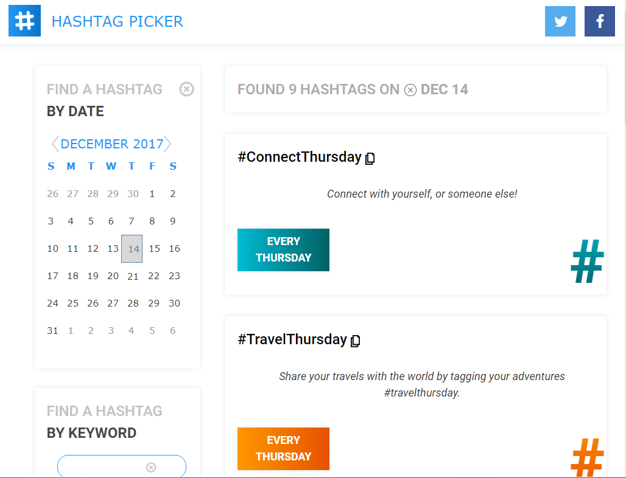Select December 1 in the calendar

pos(152,193)
